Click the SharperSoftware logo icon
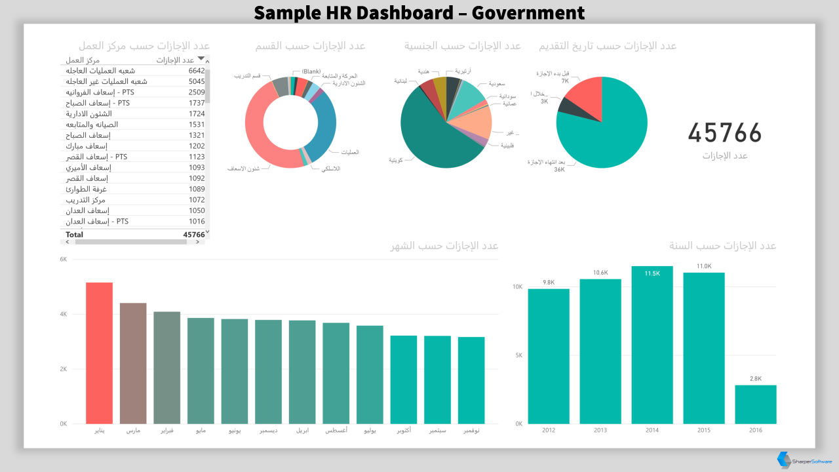The width and height of the screenshot is (839, 472). point(783,460)
